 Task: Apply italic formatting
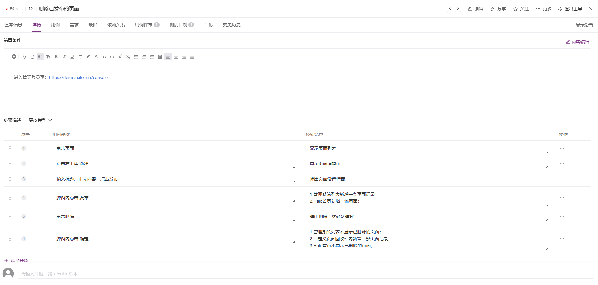(x=64, y=57)
